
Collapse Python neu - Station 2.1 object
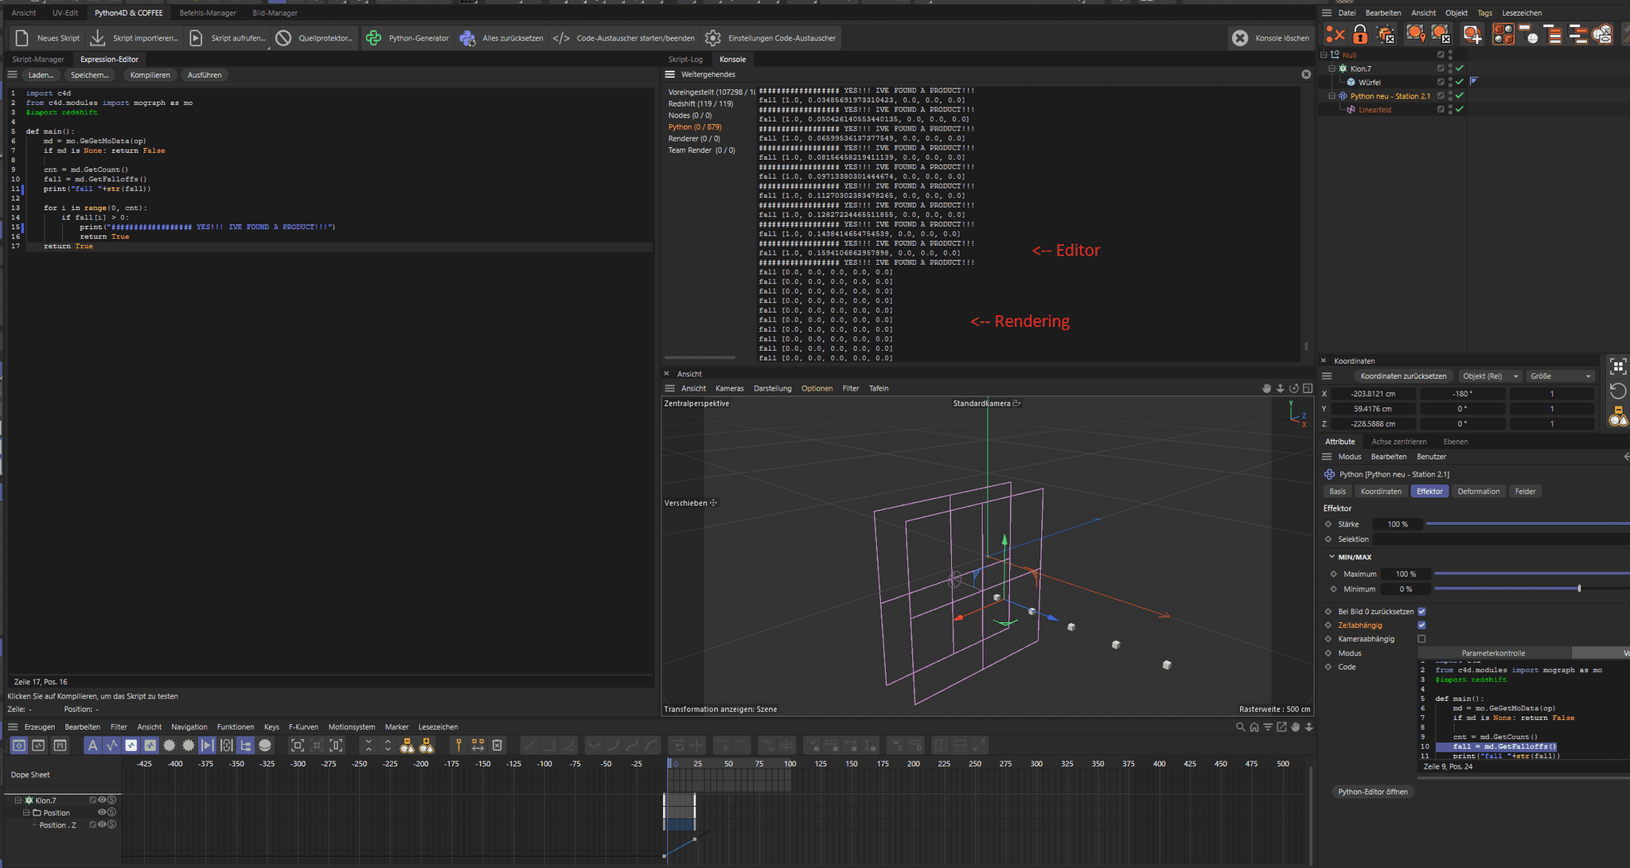(x=1332, y=96)
